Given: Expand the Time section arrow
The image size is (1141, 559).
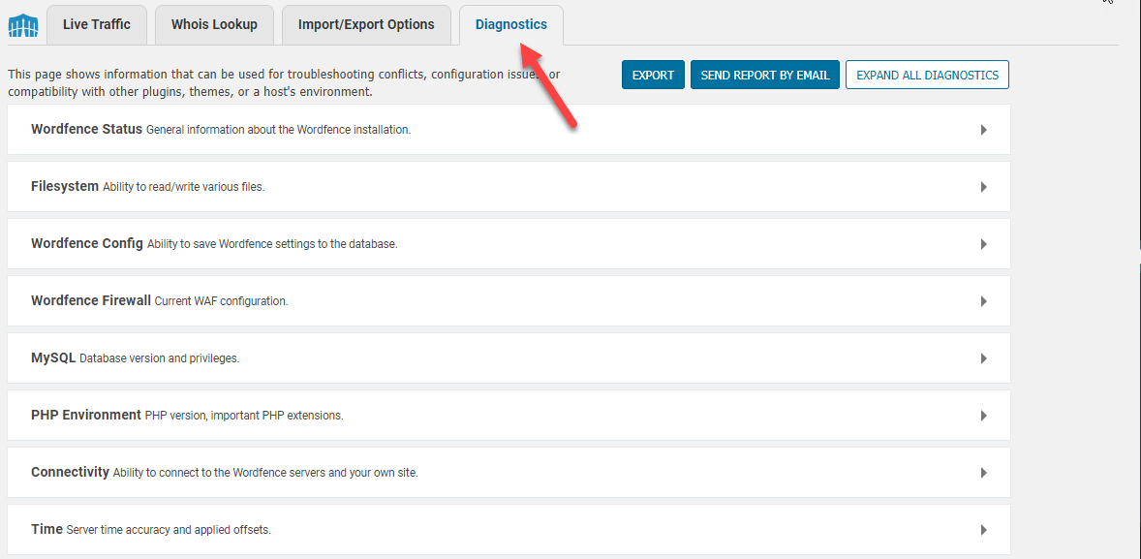Looking at the screenshot, I should pos(984,530).
